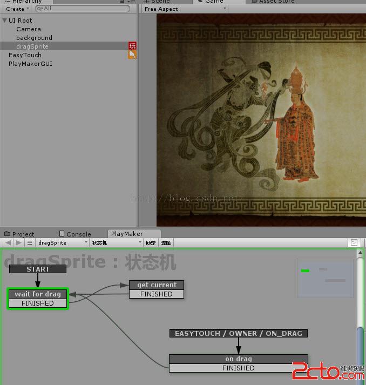Image resolution: width=366 pixels, height=385 pixels.
Task: Toggle the 锁定 lock button
Action: (151, 243)
